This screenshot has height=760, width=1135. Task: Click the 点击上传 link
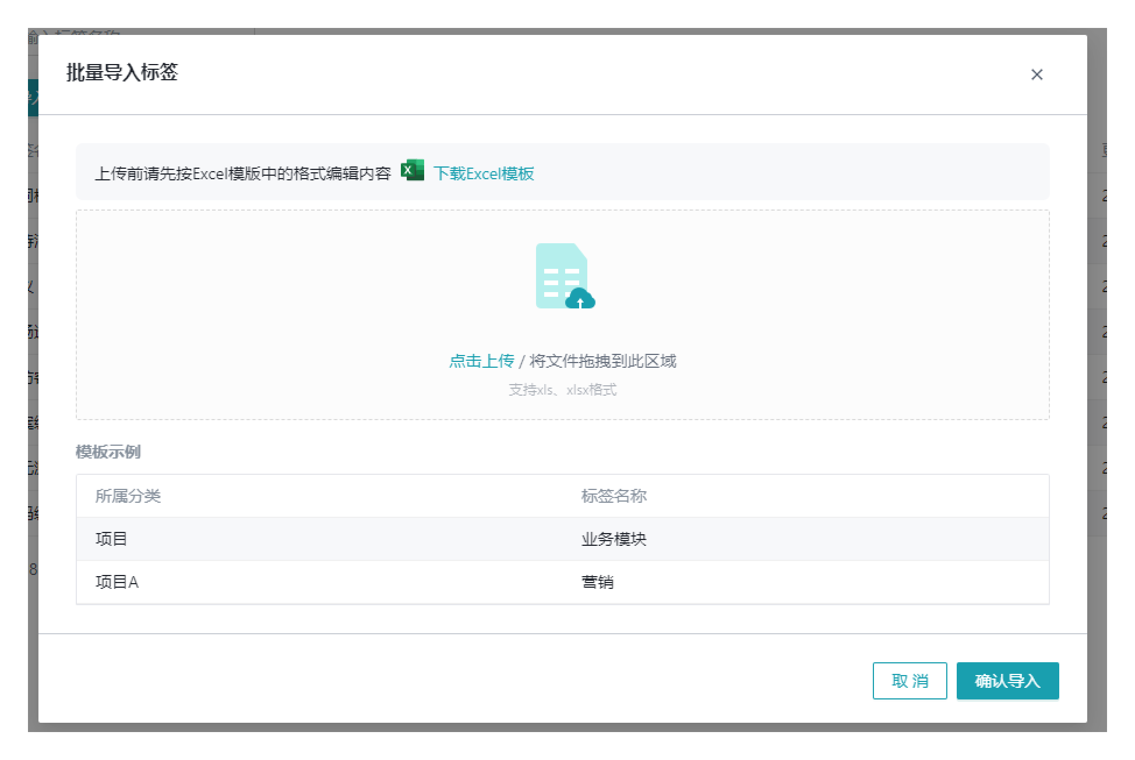(x=481, y=361)
